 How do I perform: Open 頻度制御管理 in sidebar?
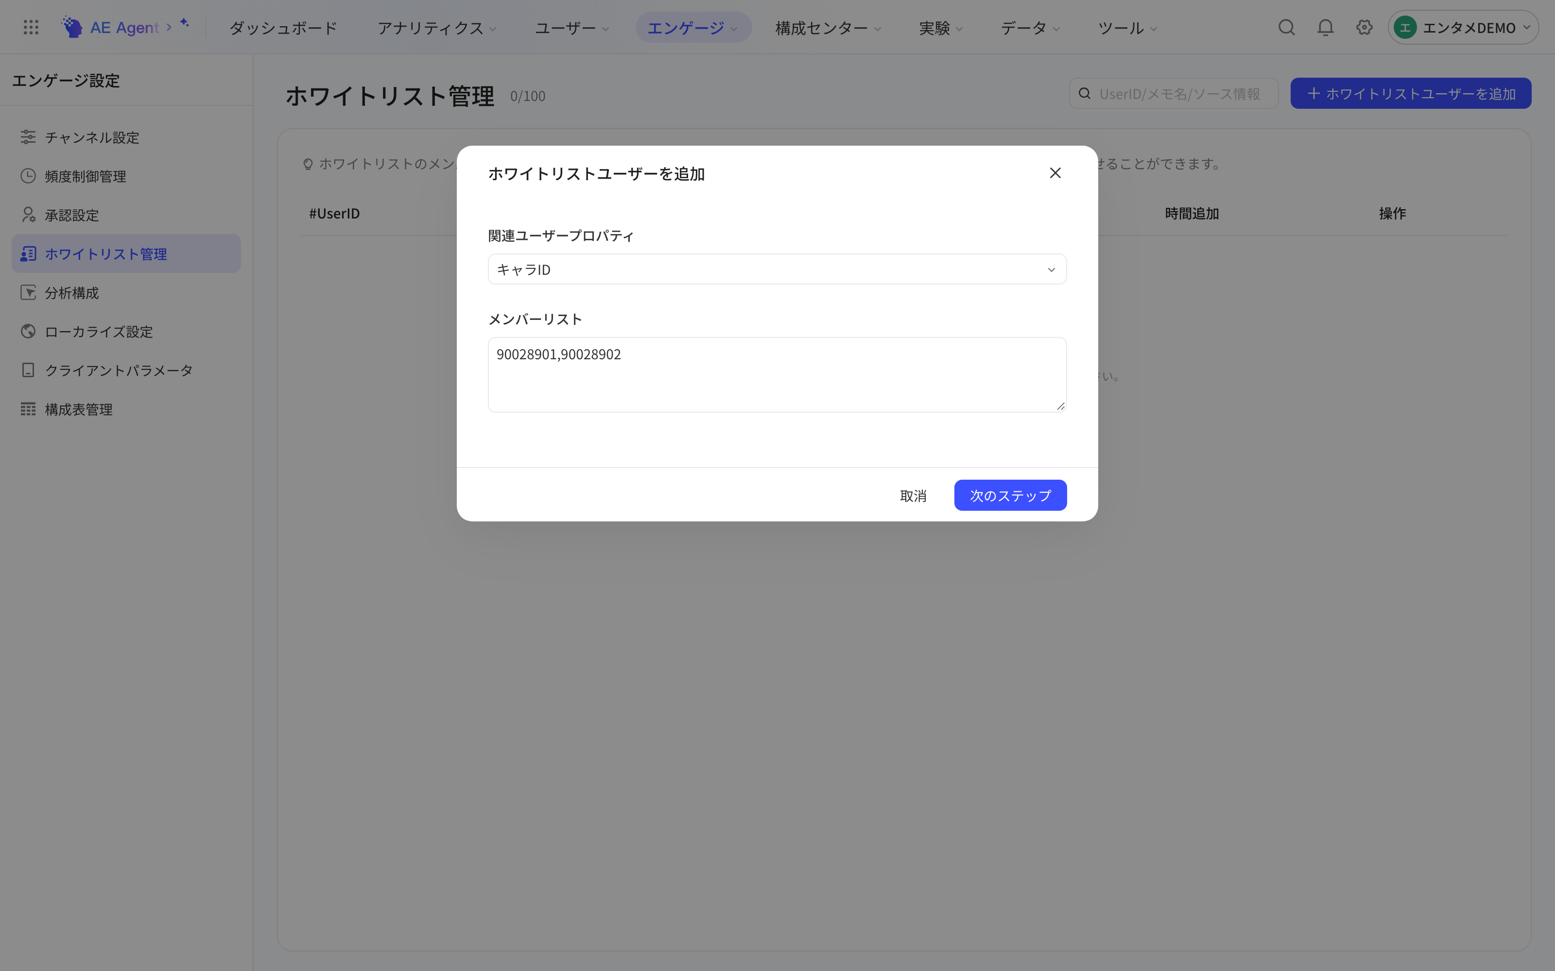coord(126,176)
